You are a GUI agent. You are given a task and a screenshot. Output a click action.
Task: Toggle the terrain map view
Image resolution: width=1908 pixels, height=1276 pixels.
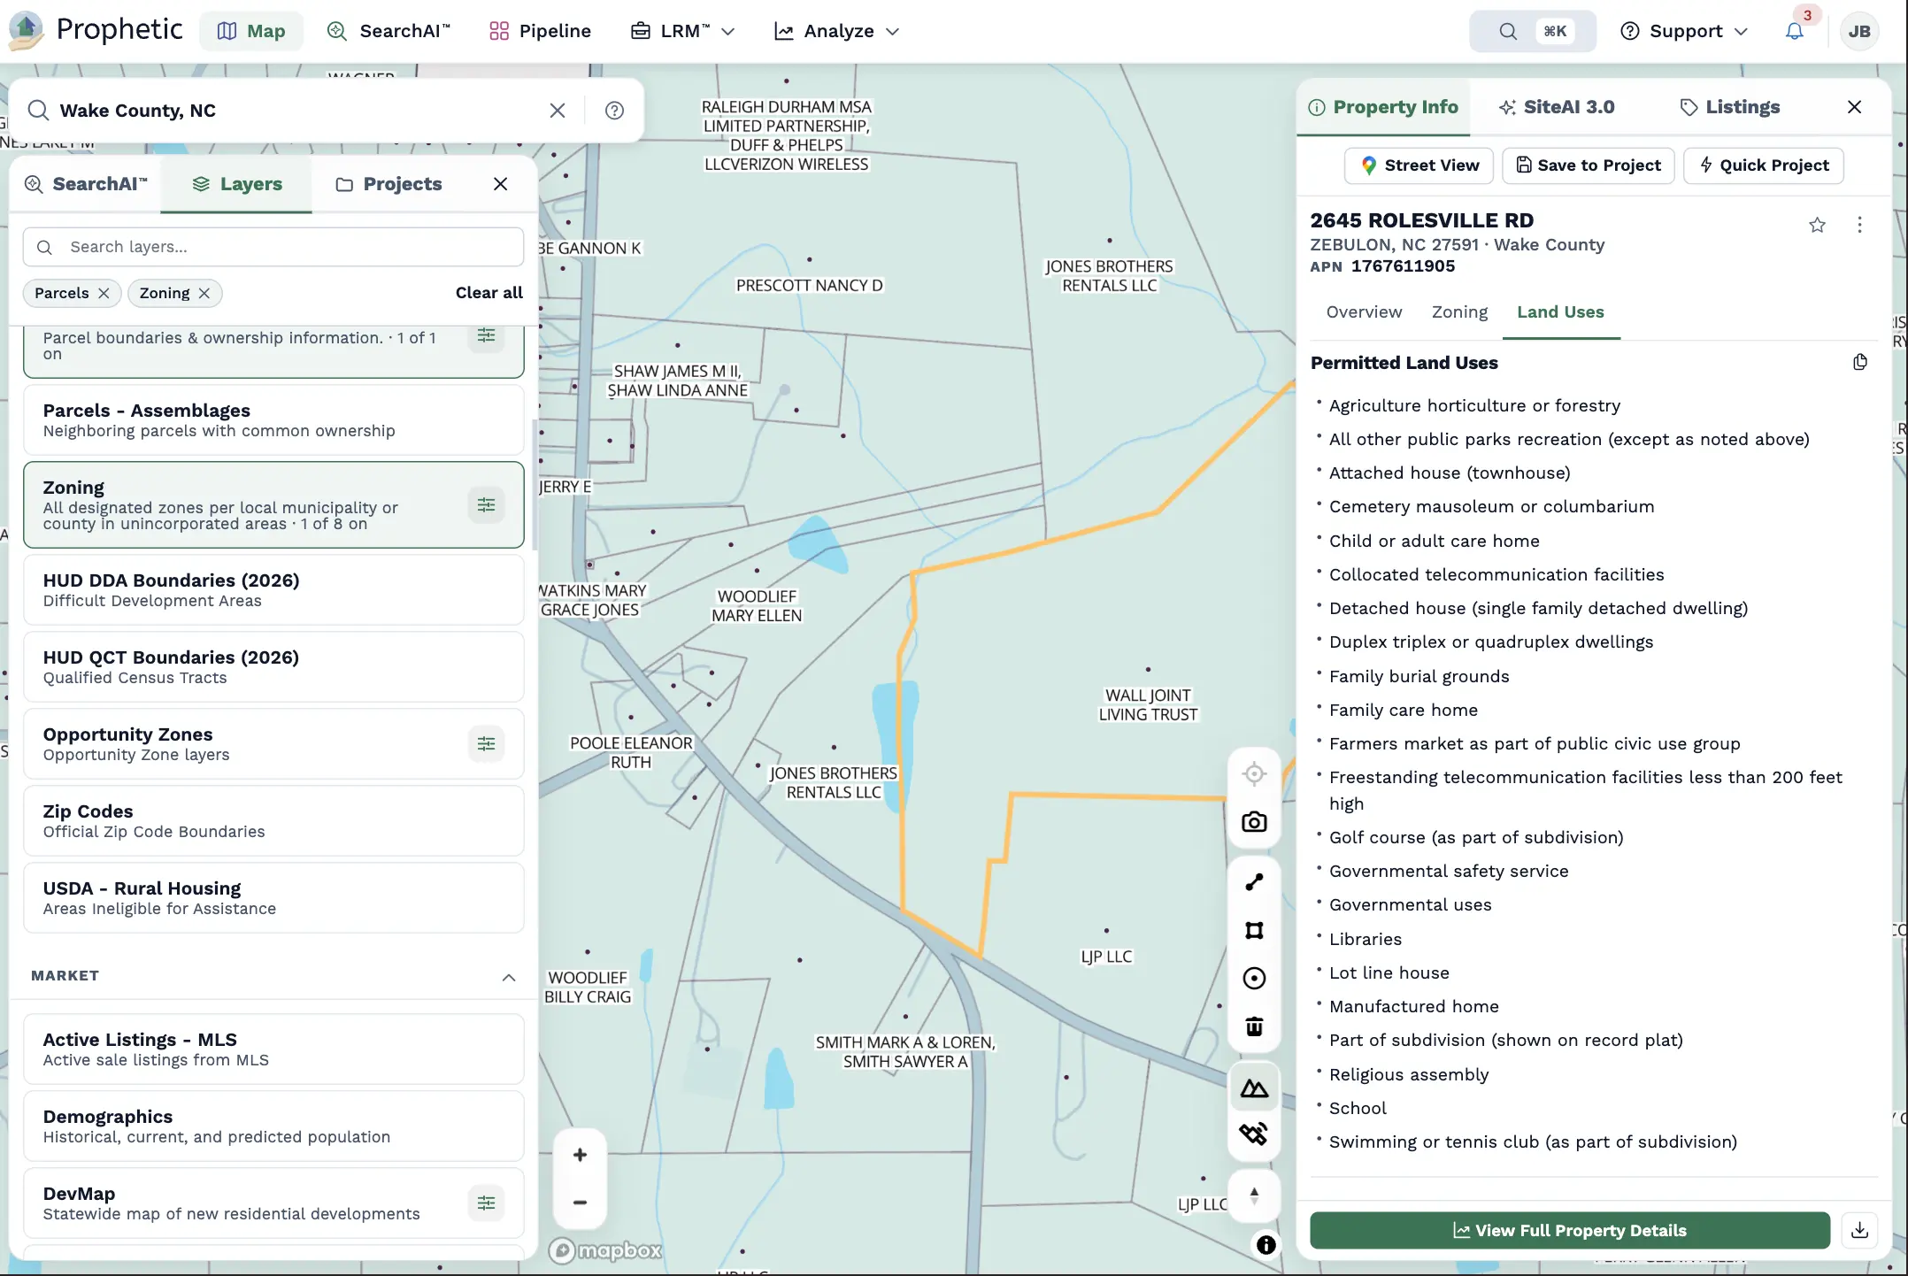coord(1254,1088)
